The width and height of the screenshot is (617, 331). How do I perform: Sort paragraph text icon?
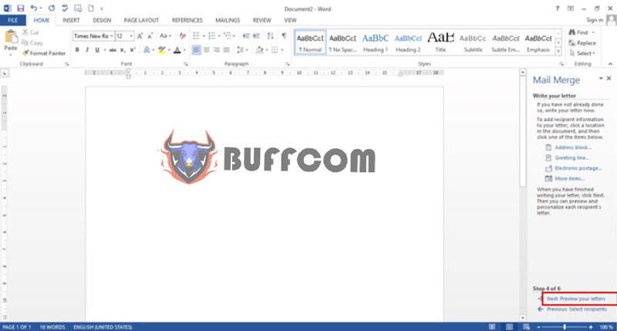(x=271, y=35)
